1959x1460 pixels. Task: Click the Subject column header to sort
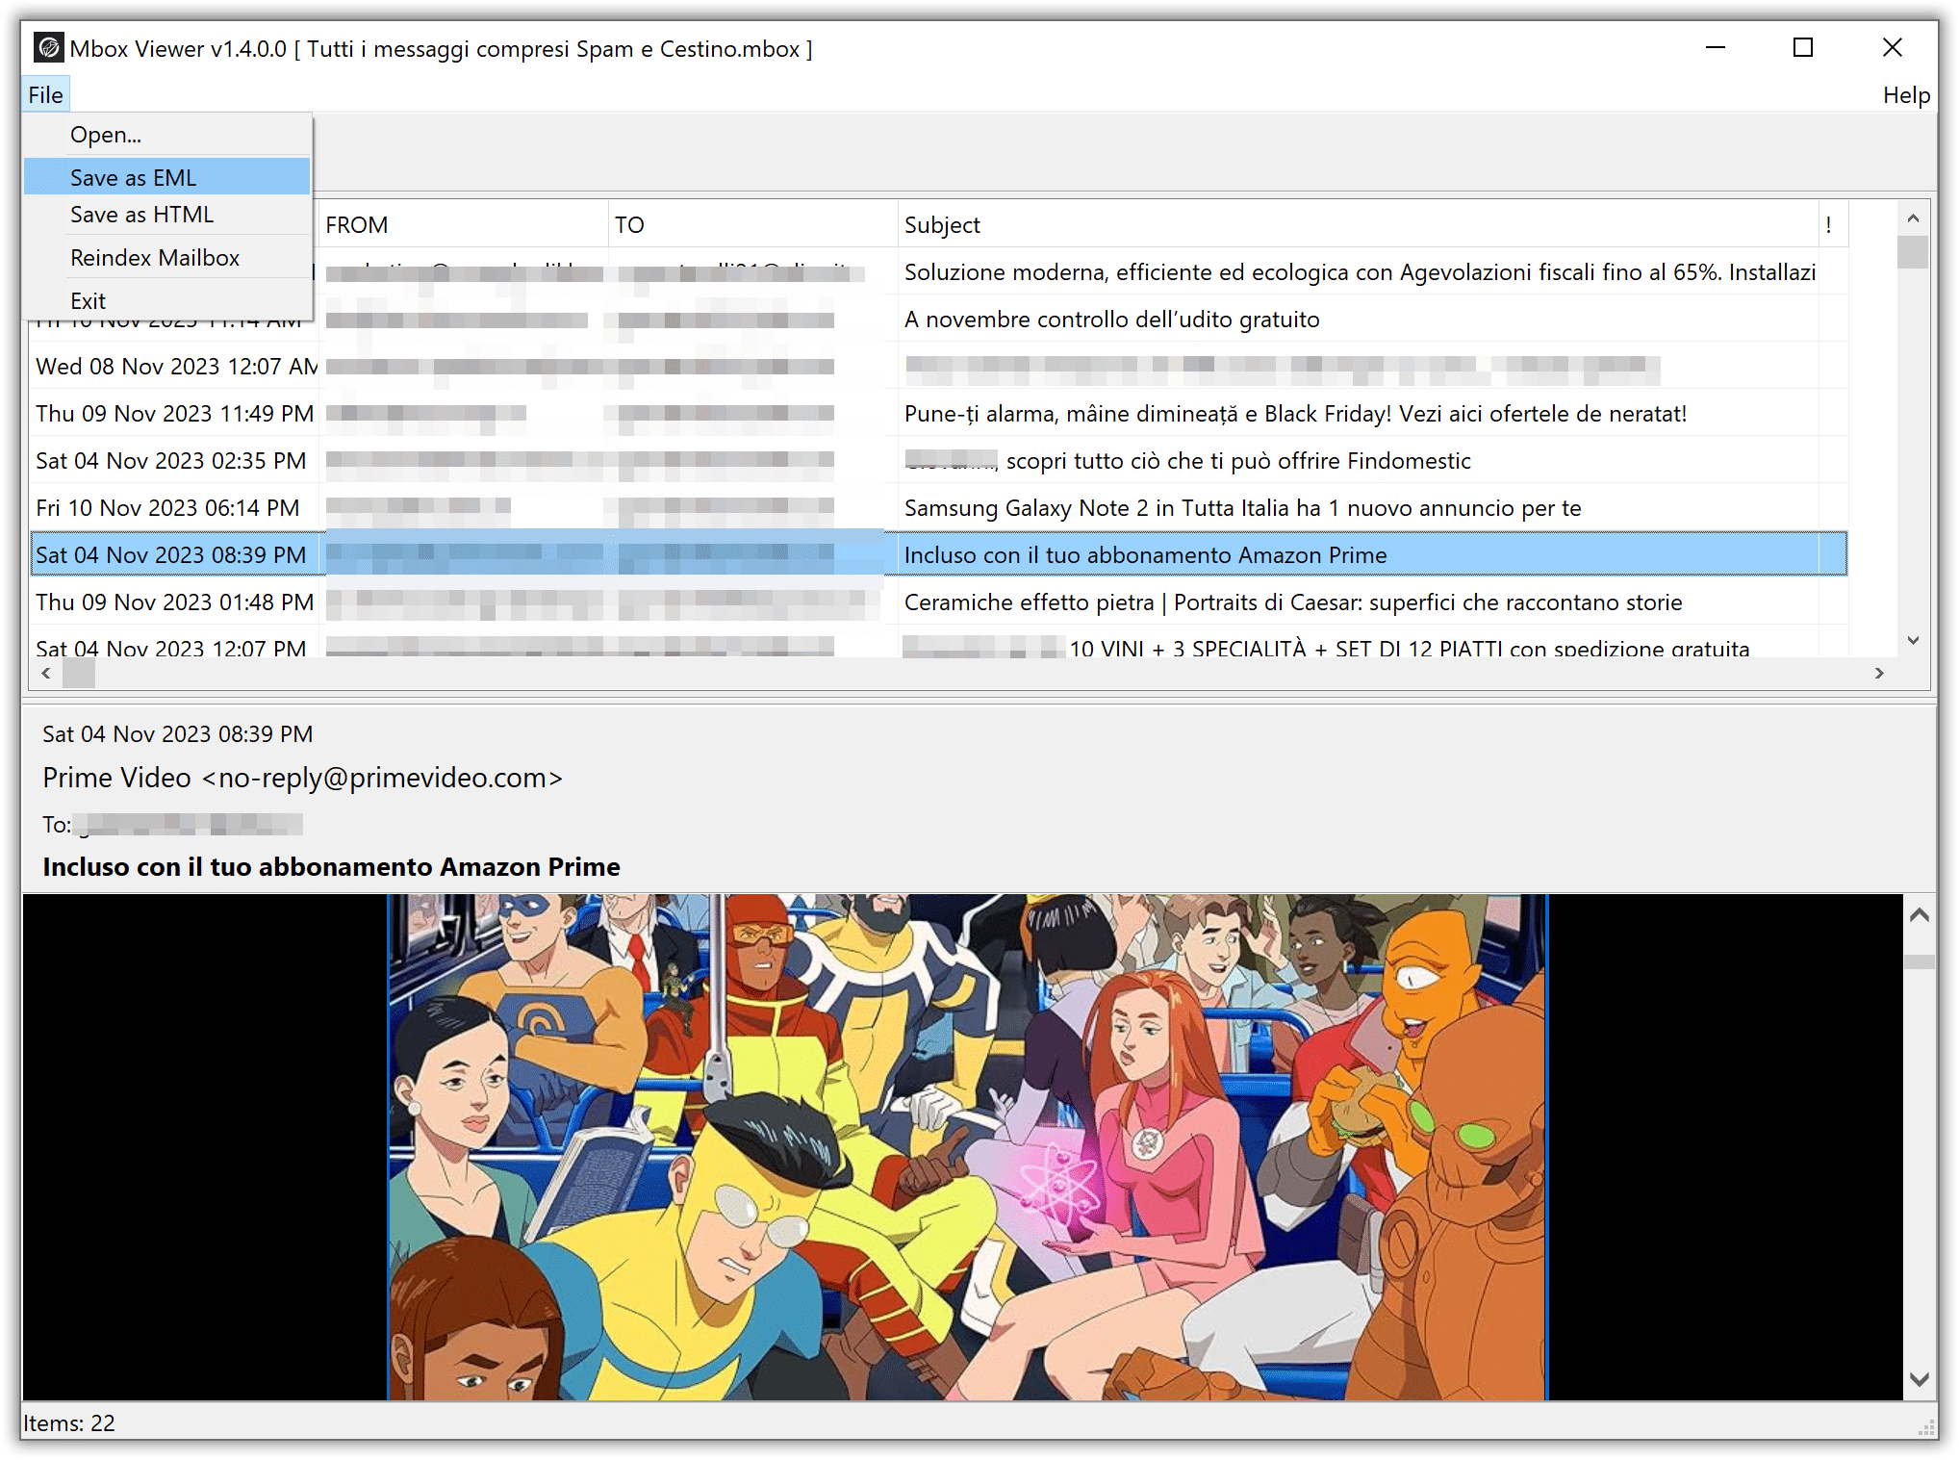click(x=940, y=225)
